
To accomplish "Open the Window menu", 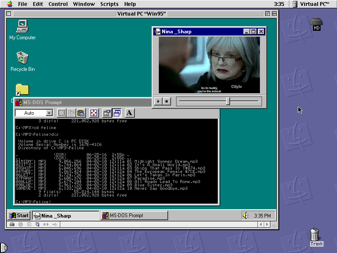I will [84, 4].
